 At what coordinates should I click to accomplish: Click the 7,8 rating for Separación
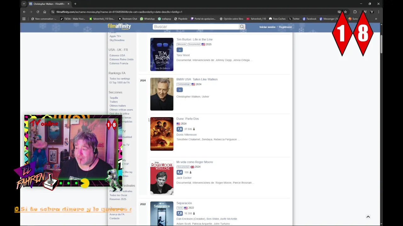pos(179,213)
